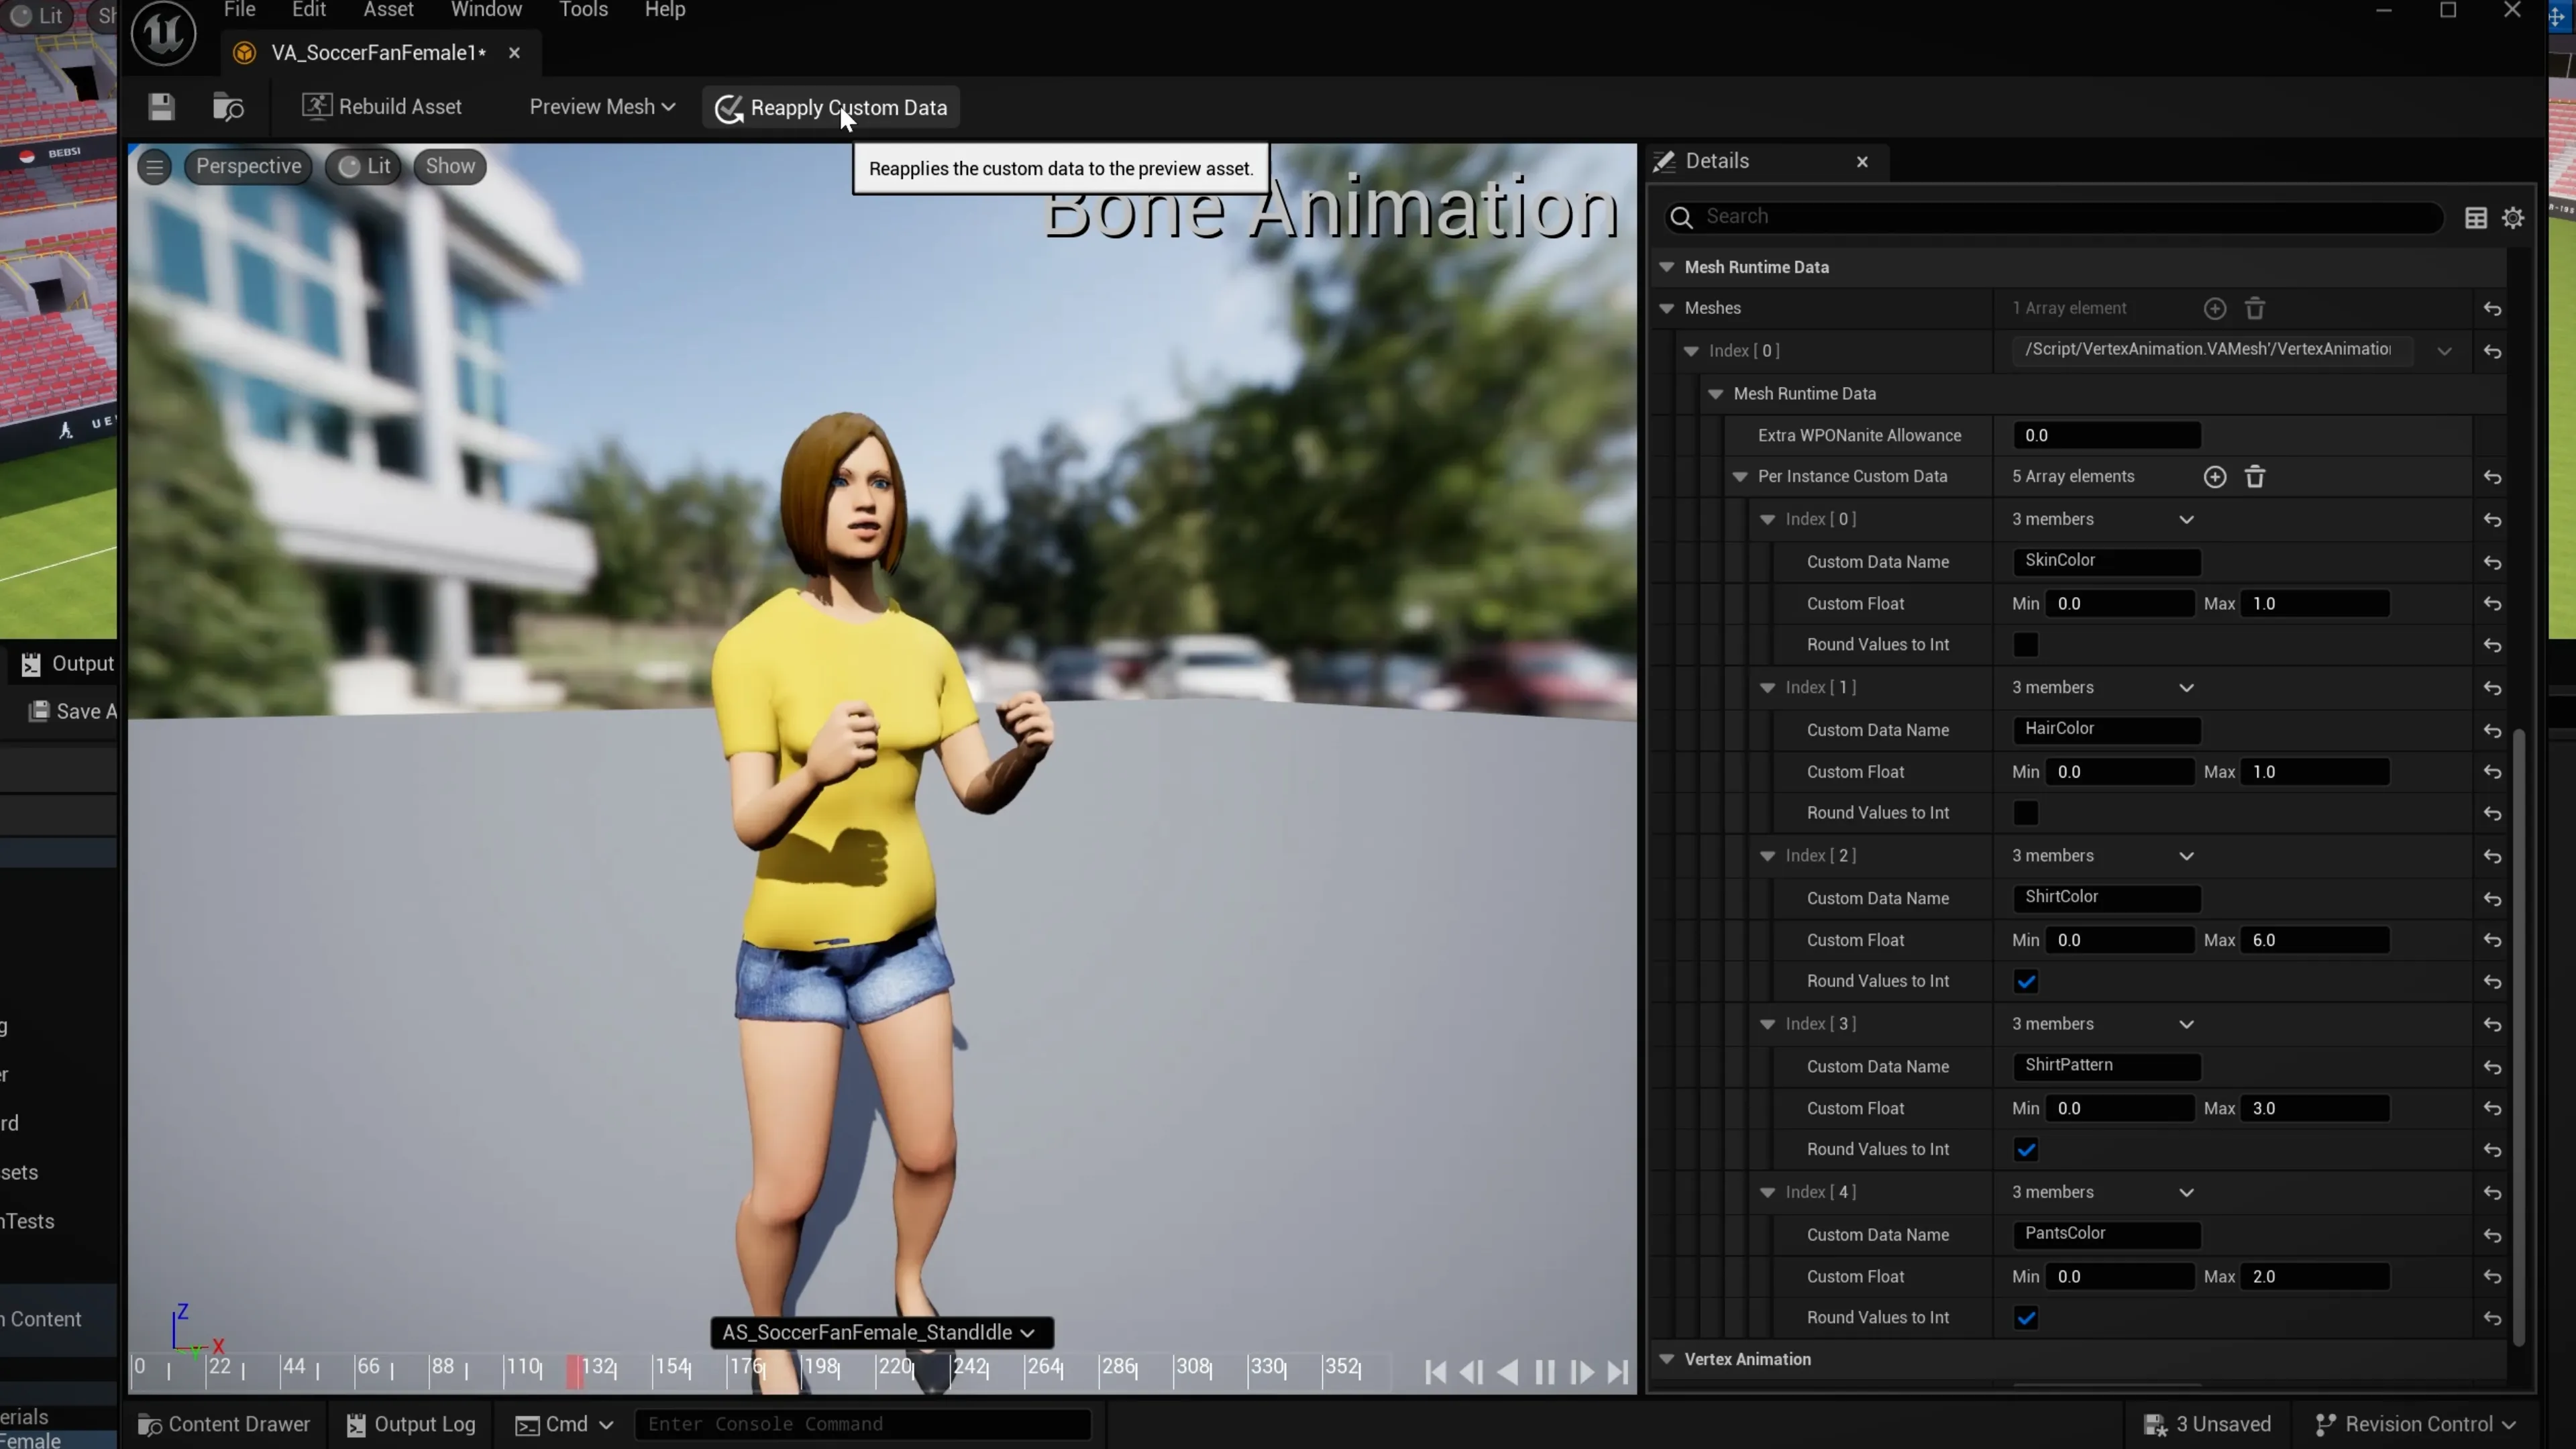The image size is (2576, 1449).
Task: Click the Rebuild Asset icon
Action: pos(318,106)
